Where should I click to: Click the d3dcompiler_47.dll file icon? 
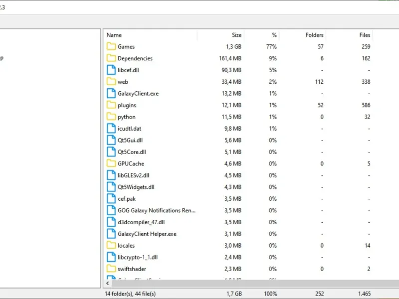pos(111,222)
